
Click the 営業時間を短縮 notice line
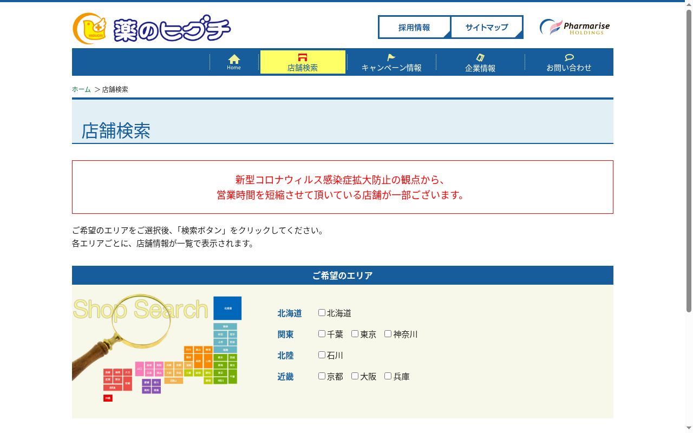[341, 195]
